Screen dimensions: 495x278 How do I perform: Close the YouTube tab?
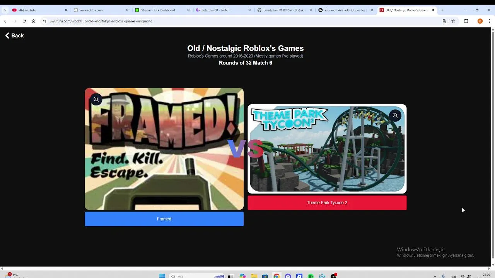coord(66,10)
